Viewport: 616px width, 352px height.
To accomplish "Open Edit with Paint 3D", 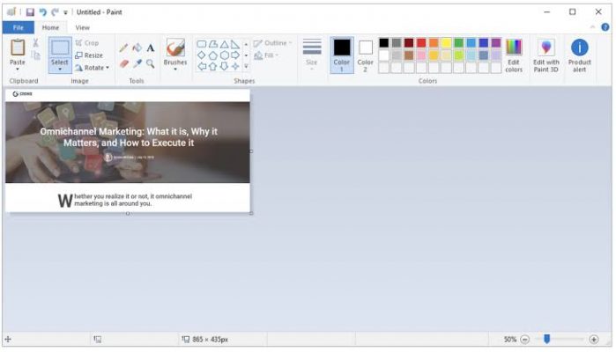I will pyautogui.click(x=546, y=55).
